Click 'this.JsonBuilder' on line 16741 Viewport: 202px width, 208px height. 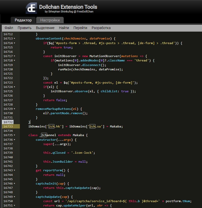pyautogui.click(x=58, y=162)
